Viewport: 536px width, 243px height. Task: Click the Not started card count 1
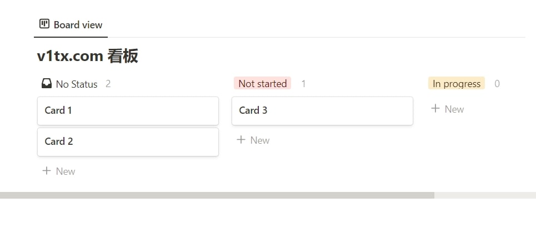[303, 84]
